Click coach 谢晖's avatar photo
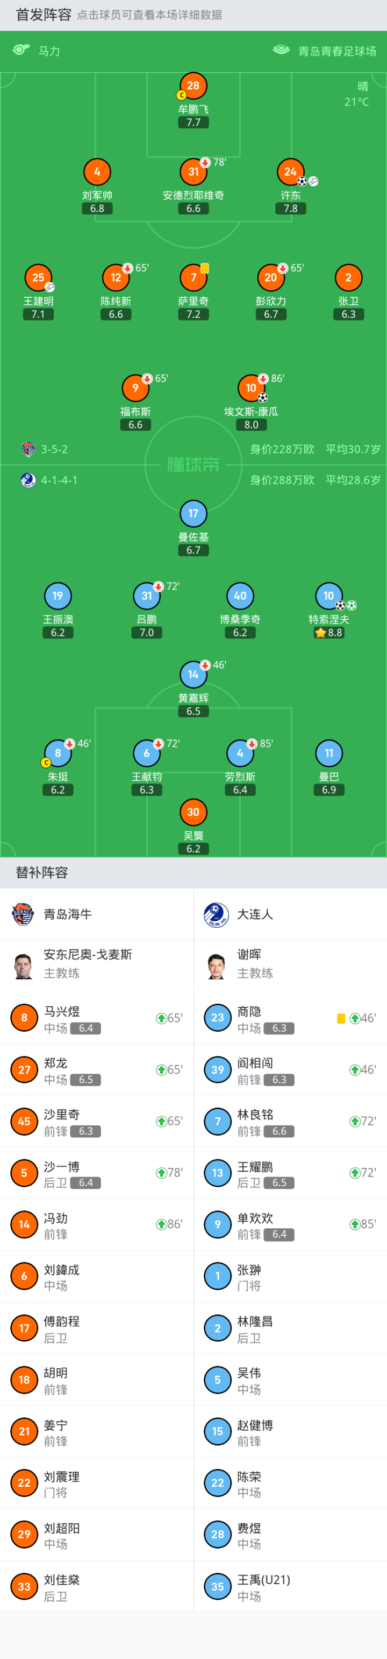The image size is (387, 1659). point(217,965)
